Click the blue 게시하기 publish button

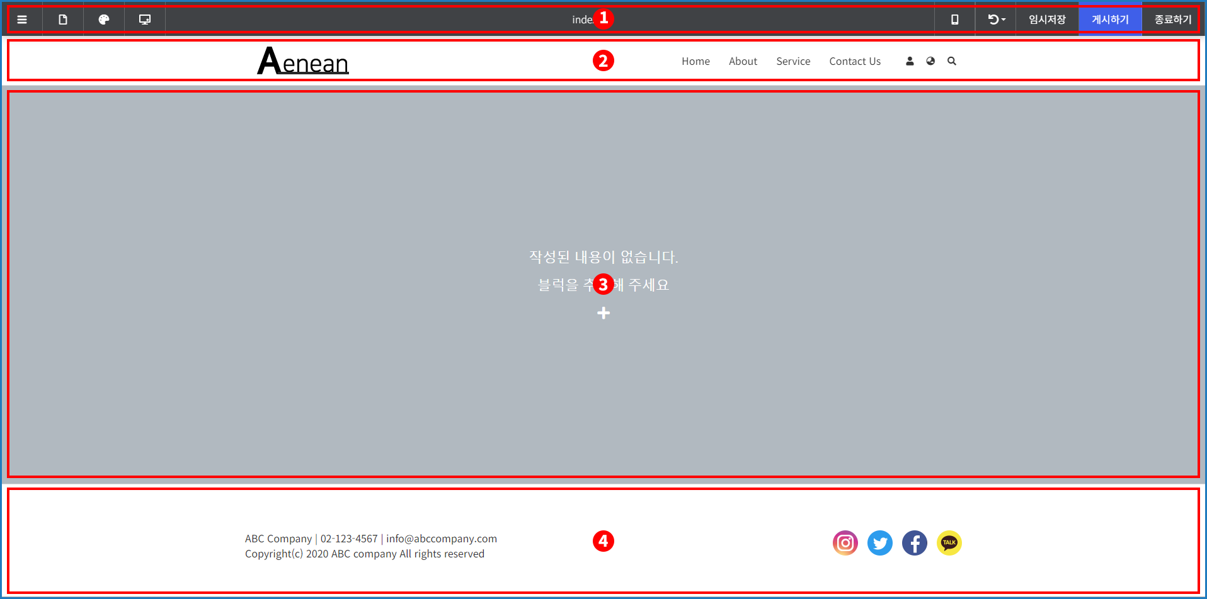1110,20
